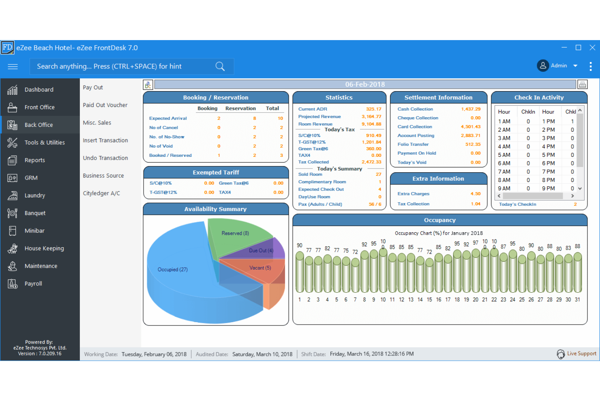Viewport: 600px width, 400px height.
Task: Choose Insert Transaction option
Action: (x=105, y=140)
